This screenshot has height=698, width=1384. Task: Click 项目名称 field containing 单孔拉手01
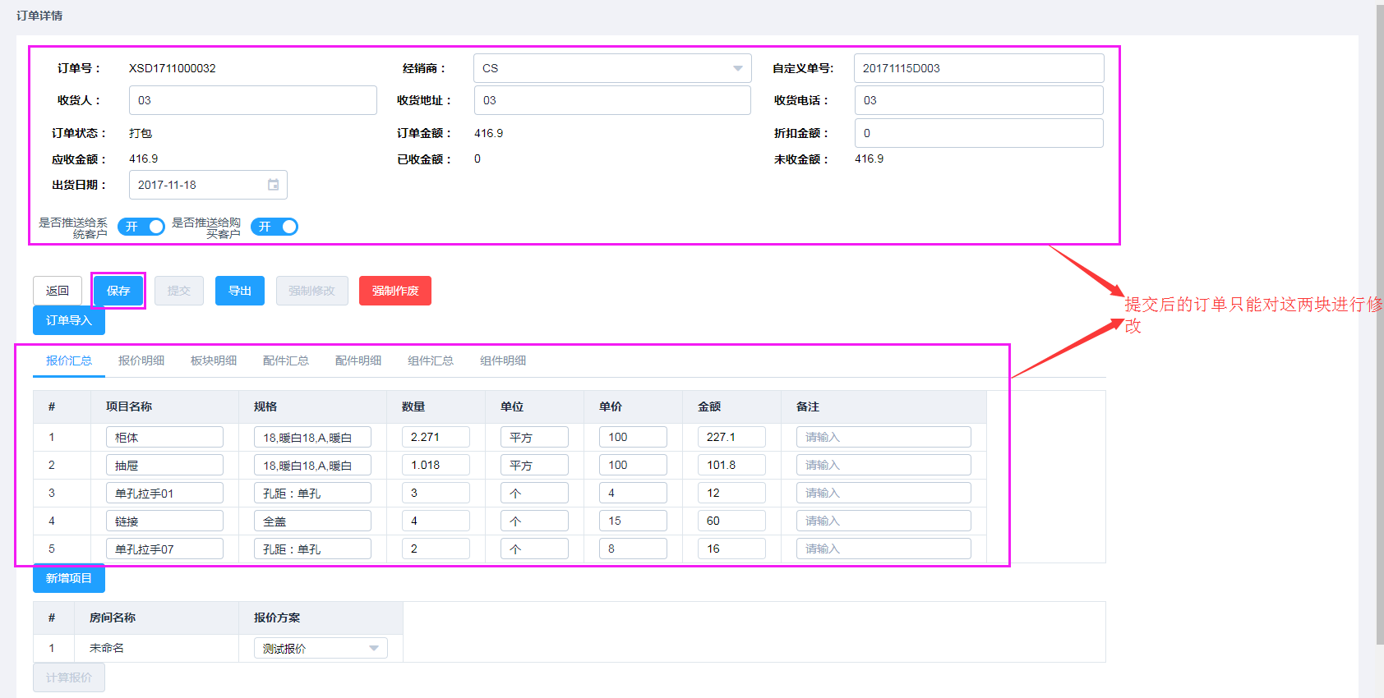click(164, 493)
